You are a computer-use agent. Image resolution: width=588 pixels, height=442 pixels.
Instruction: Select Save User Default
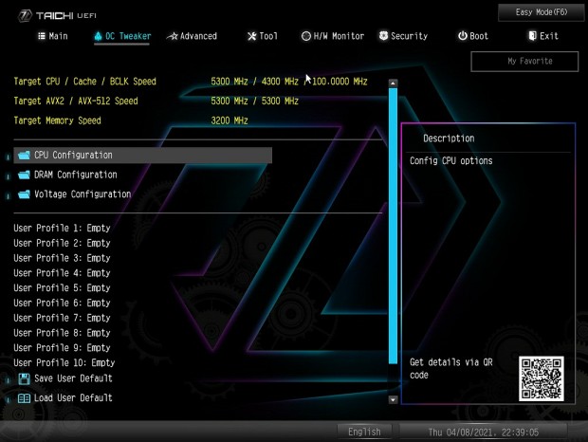click(73, 378)
